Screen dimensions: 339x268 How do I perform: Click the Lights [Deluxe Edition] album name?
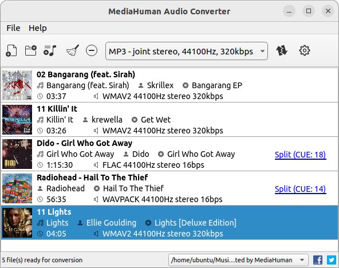tap(195, 223)
